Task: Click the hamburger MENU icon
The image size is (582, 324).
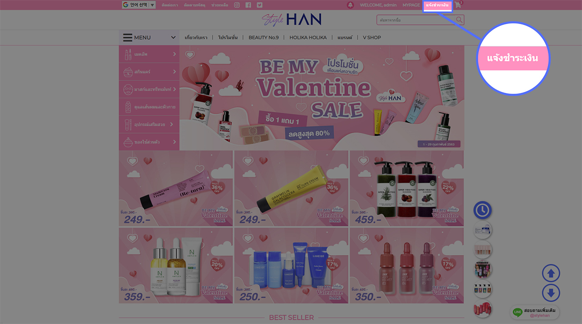Action: (x=128, y=38)
